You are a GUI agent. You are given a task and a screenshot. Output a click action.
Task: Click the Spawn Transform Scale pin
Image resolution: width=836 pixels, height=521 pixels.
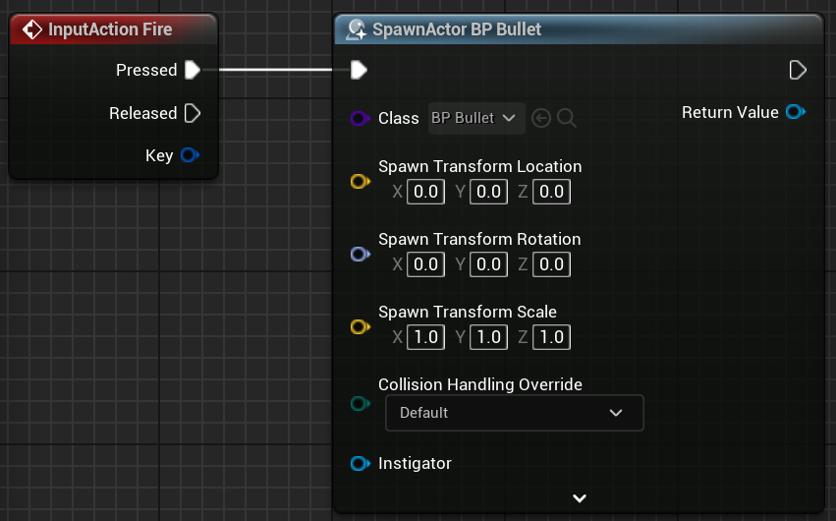click(360, 326)
